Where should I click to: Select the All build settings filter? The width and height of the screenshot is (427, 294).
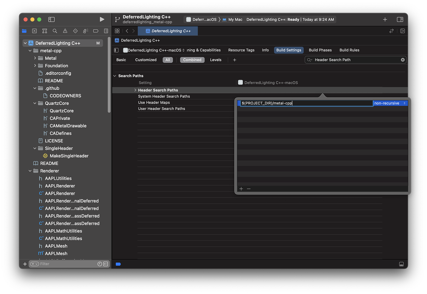[x=168, y=60]
